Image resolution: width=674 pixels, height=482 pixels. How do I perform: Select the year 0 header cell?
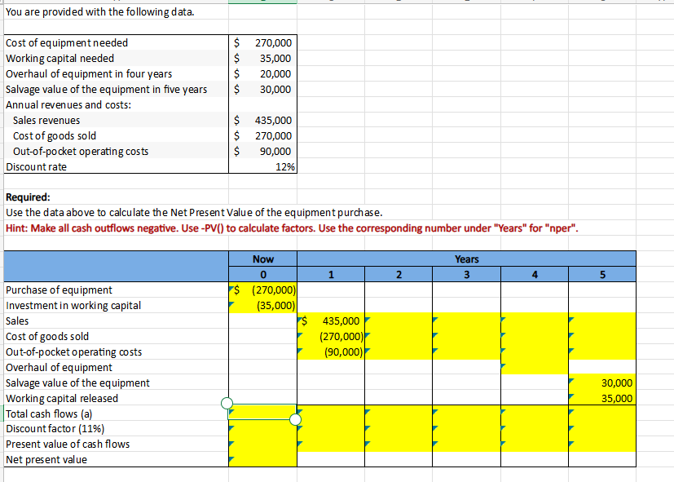point(262,274)
